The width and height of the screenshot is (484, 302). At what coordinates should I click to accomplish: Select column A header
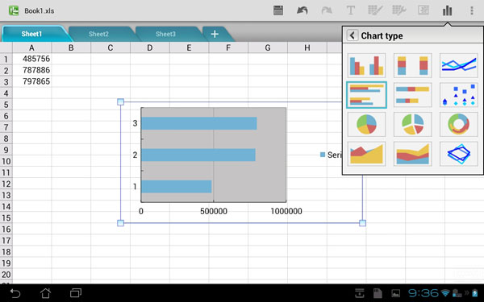pyautogui.click(x=31, y=48)
